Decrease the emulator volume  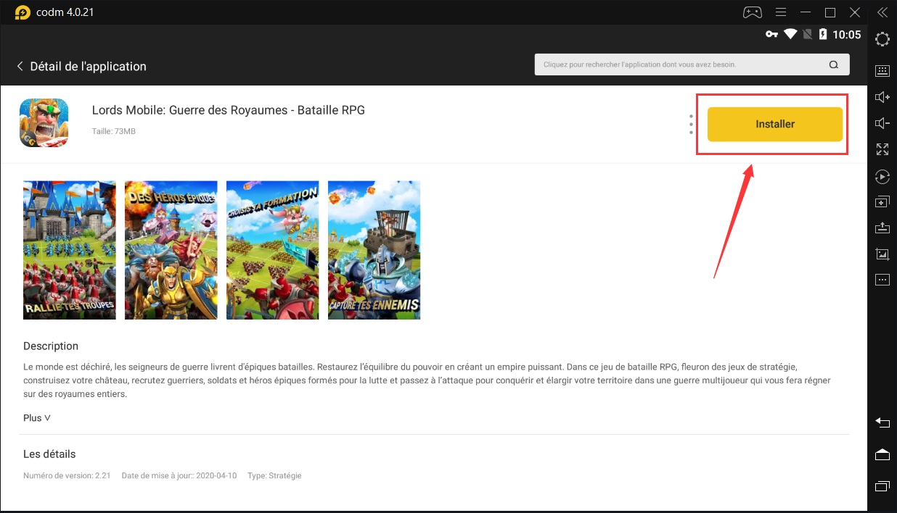coord(882,122)
